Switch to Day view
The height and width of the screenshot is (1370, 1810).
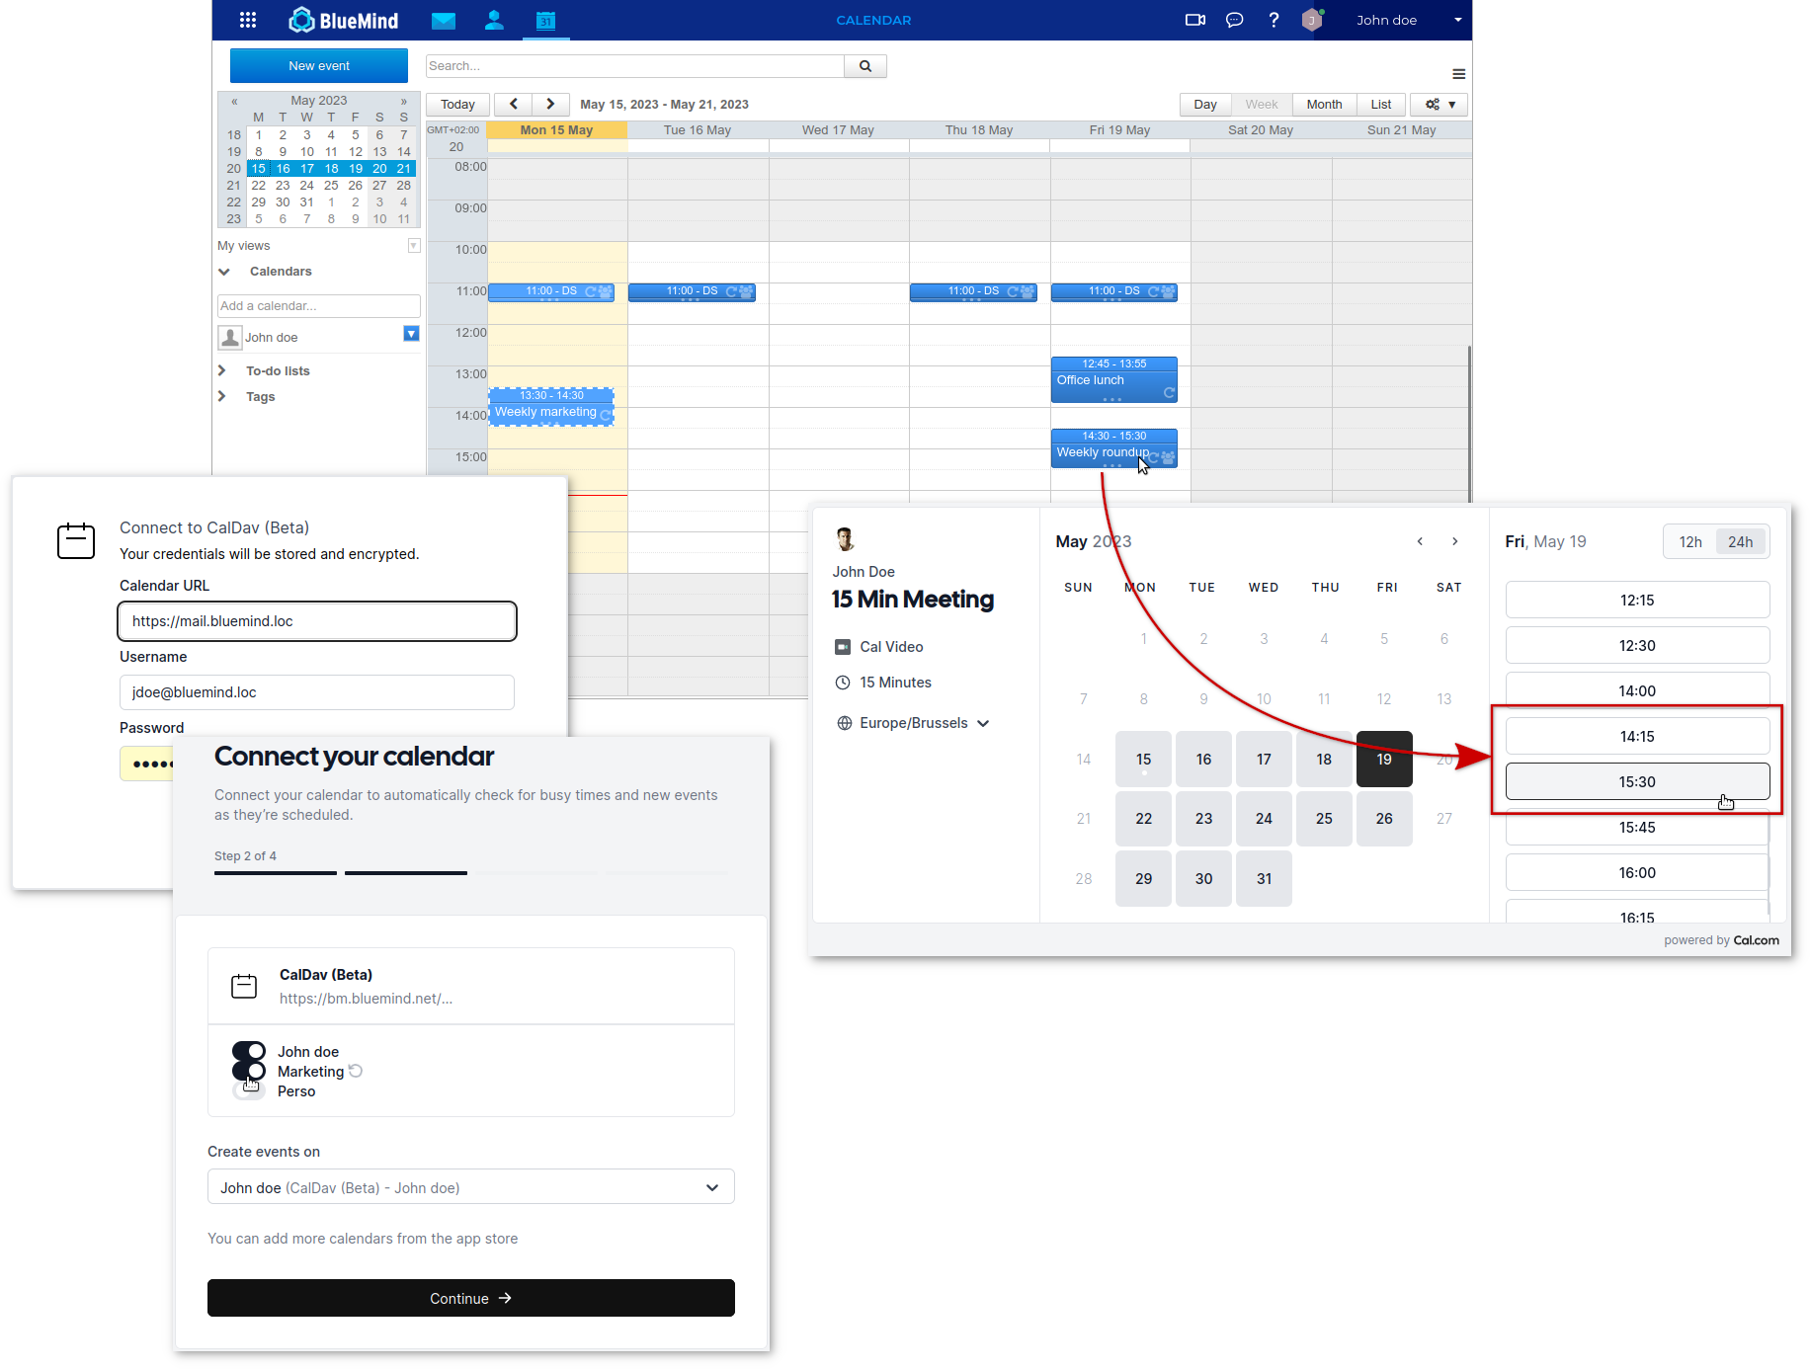[x=1204, y=105]
